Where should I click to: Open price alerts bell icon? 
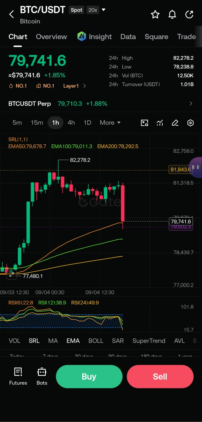pos(172,14)
